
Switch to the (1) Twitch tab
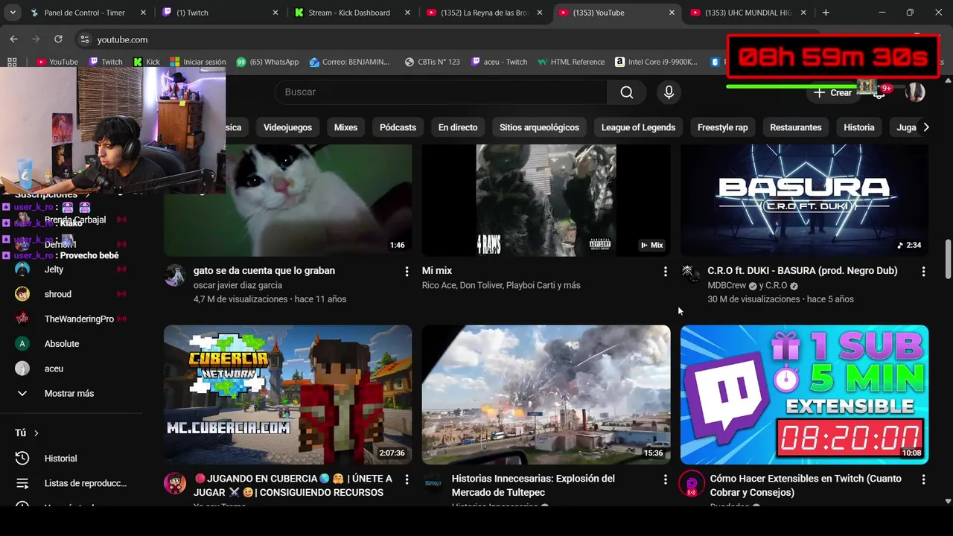(x=220, y=13)
